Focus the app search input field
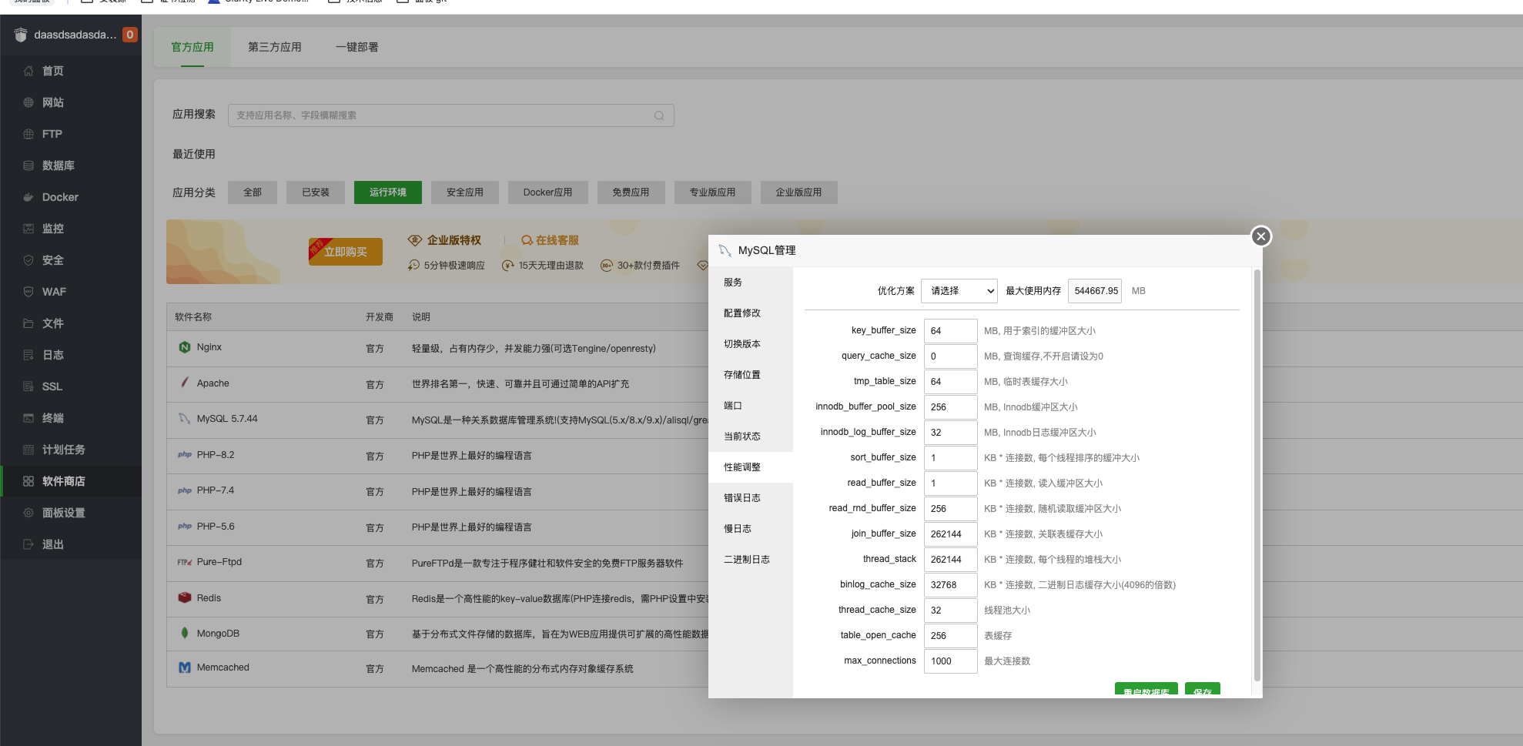Screen dimensions: 1523x746 click(x=451, y=115)
